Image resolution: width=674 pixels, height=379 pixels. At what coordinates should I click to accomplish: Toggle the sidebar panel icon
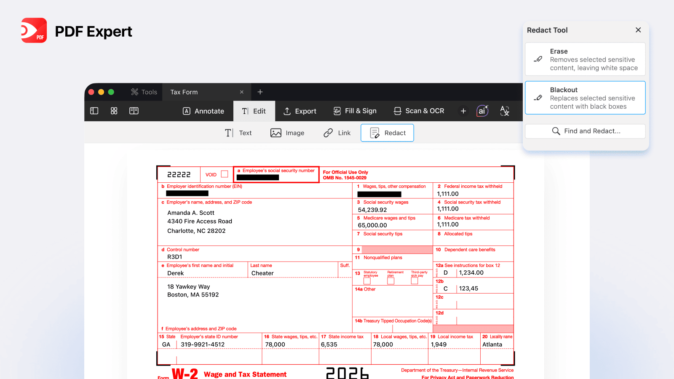[x=94, y=111]
